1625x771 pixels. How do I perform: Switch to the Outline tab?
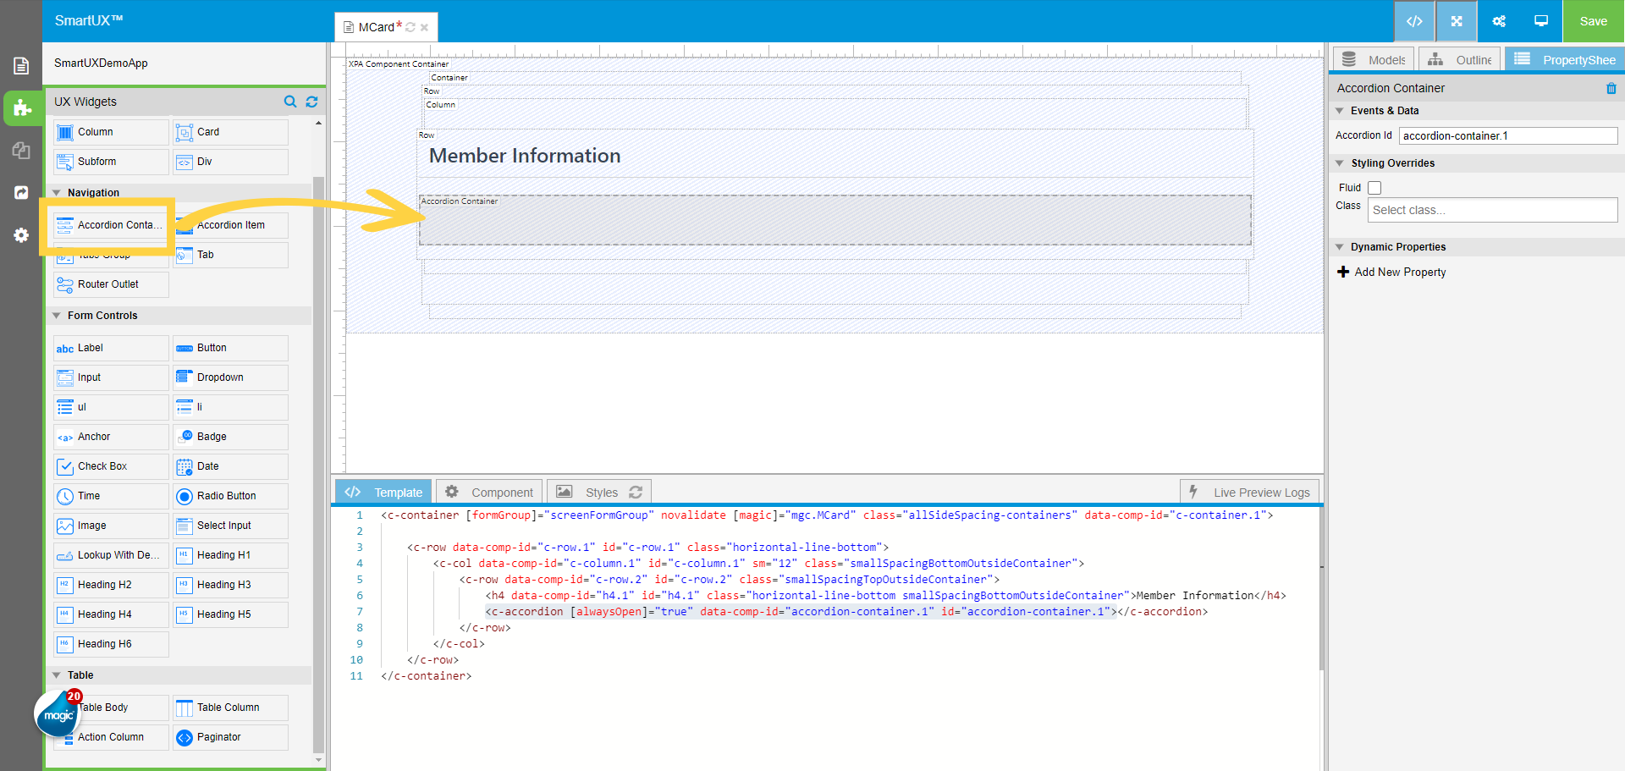coord(1461,60)
